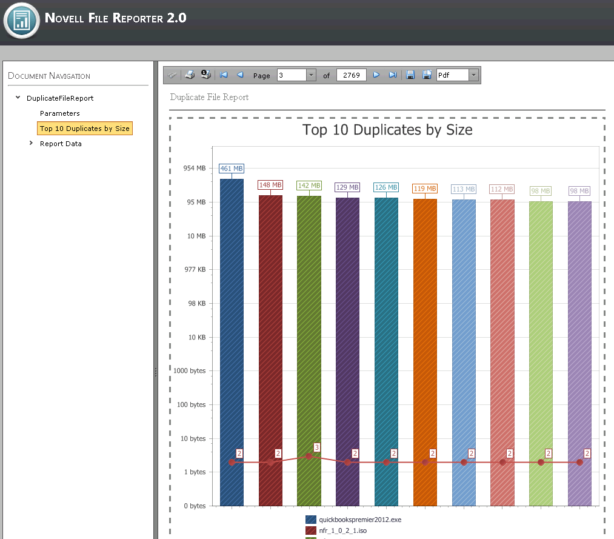614x539 pixels.
Task: Advance to the next report page
Action: coord(376,75)
